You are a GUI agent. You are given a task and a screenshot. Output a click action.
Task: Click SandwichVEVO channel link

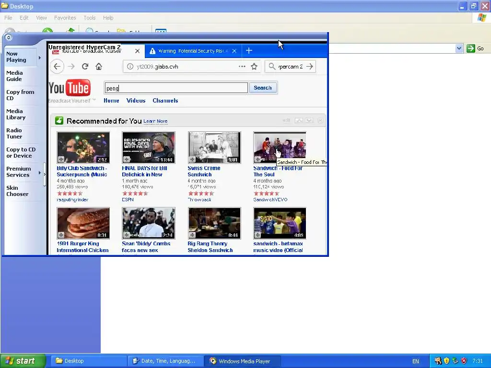(270, 200)
